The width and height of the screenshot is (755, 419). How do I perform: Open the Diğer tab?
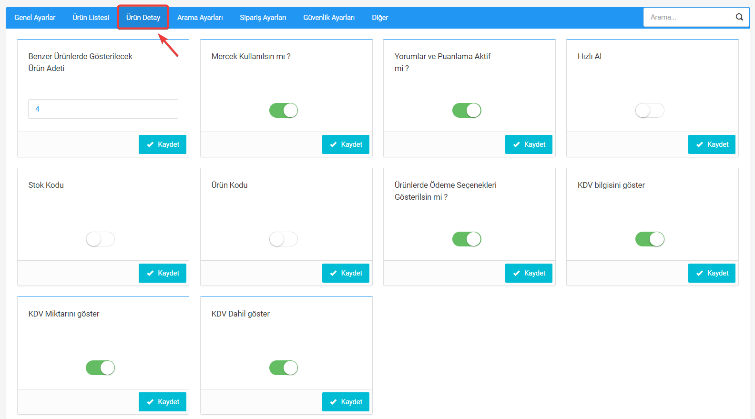380,18
